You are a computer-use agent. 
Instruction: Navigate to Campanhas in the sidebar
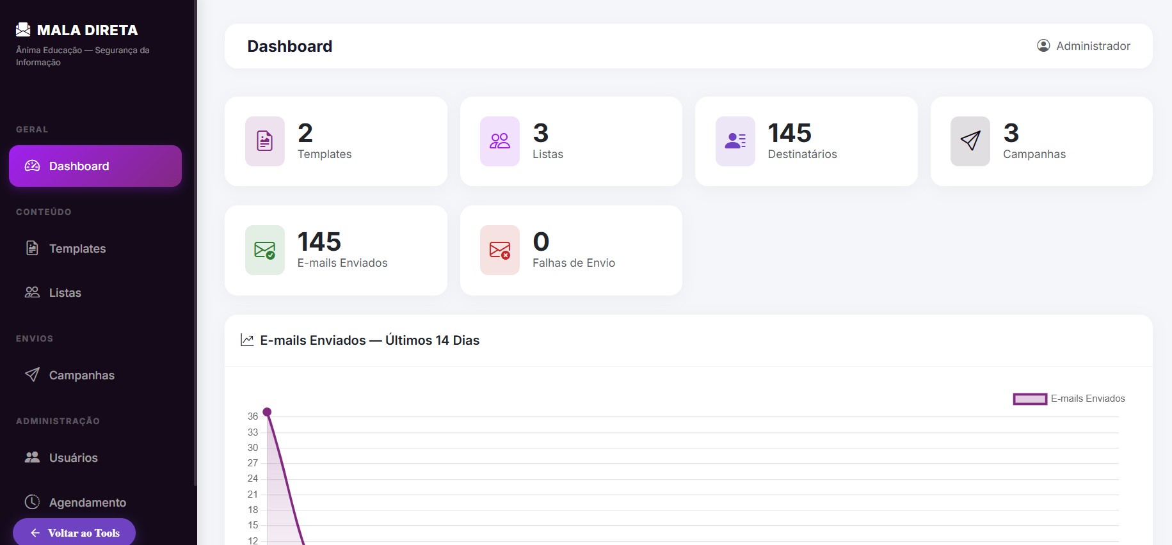95,375
